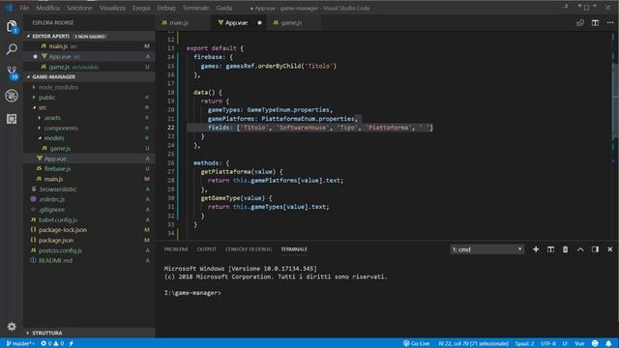
Task: Switch to the OUTPUT panel tab
Action: point(206,249)
